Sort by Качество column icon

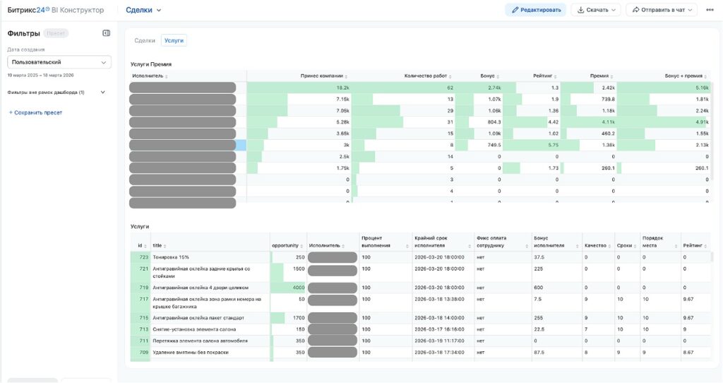pyautogui.click(x=609, y=246)
